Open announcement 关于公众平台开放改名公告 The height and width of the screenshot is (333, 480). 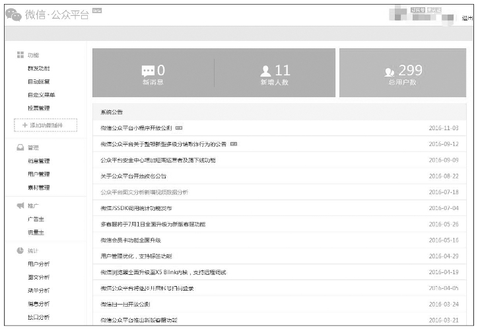133,176
